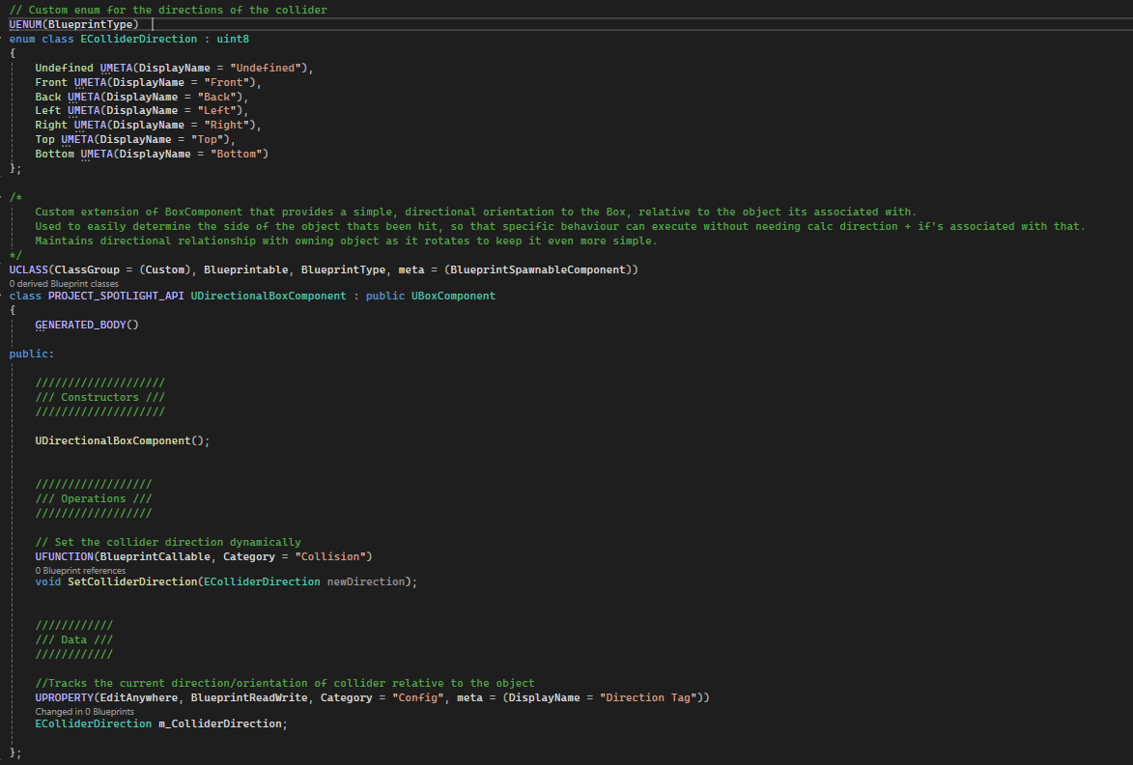Open the "Changed in 0 Blueprints" CodeLens link
Viewport: 1133px width, 765px height.
point(85,711)
